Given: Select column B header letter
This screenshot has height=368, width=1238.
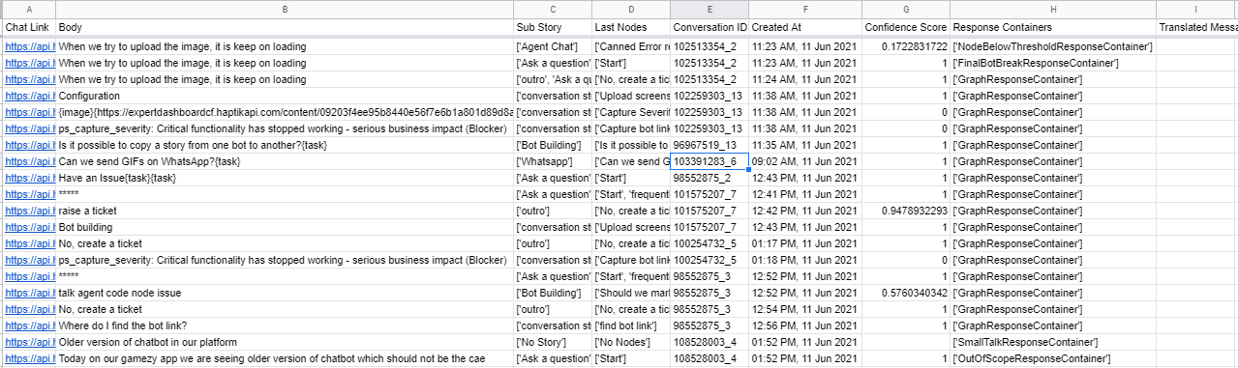Looking at the screenshot, I should click(285, 9).
